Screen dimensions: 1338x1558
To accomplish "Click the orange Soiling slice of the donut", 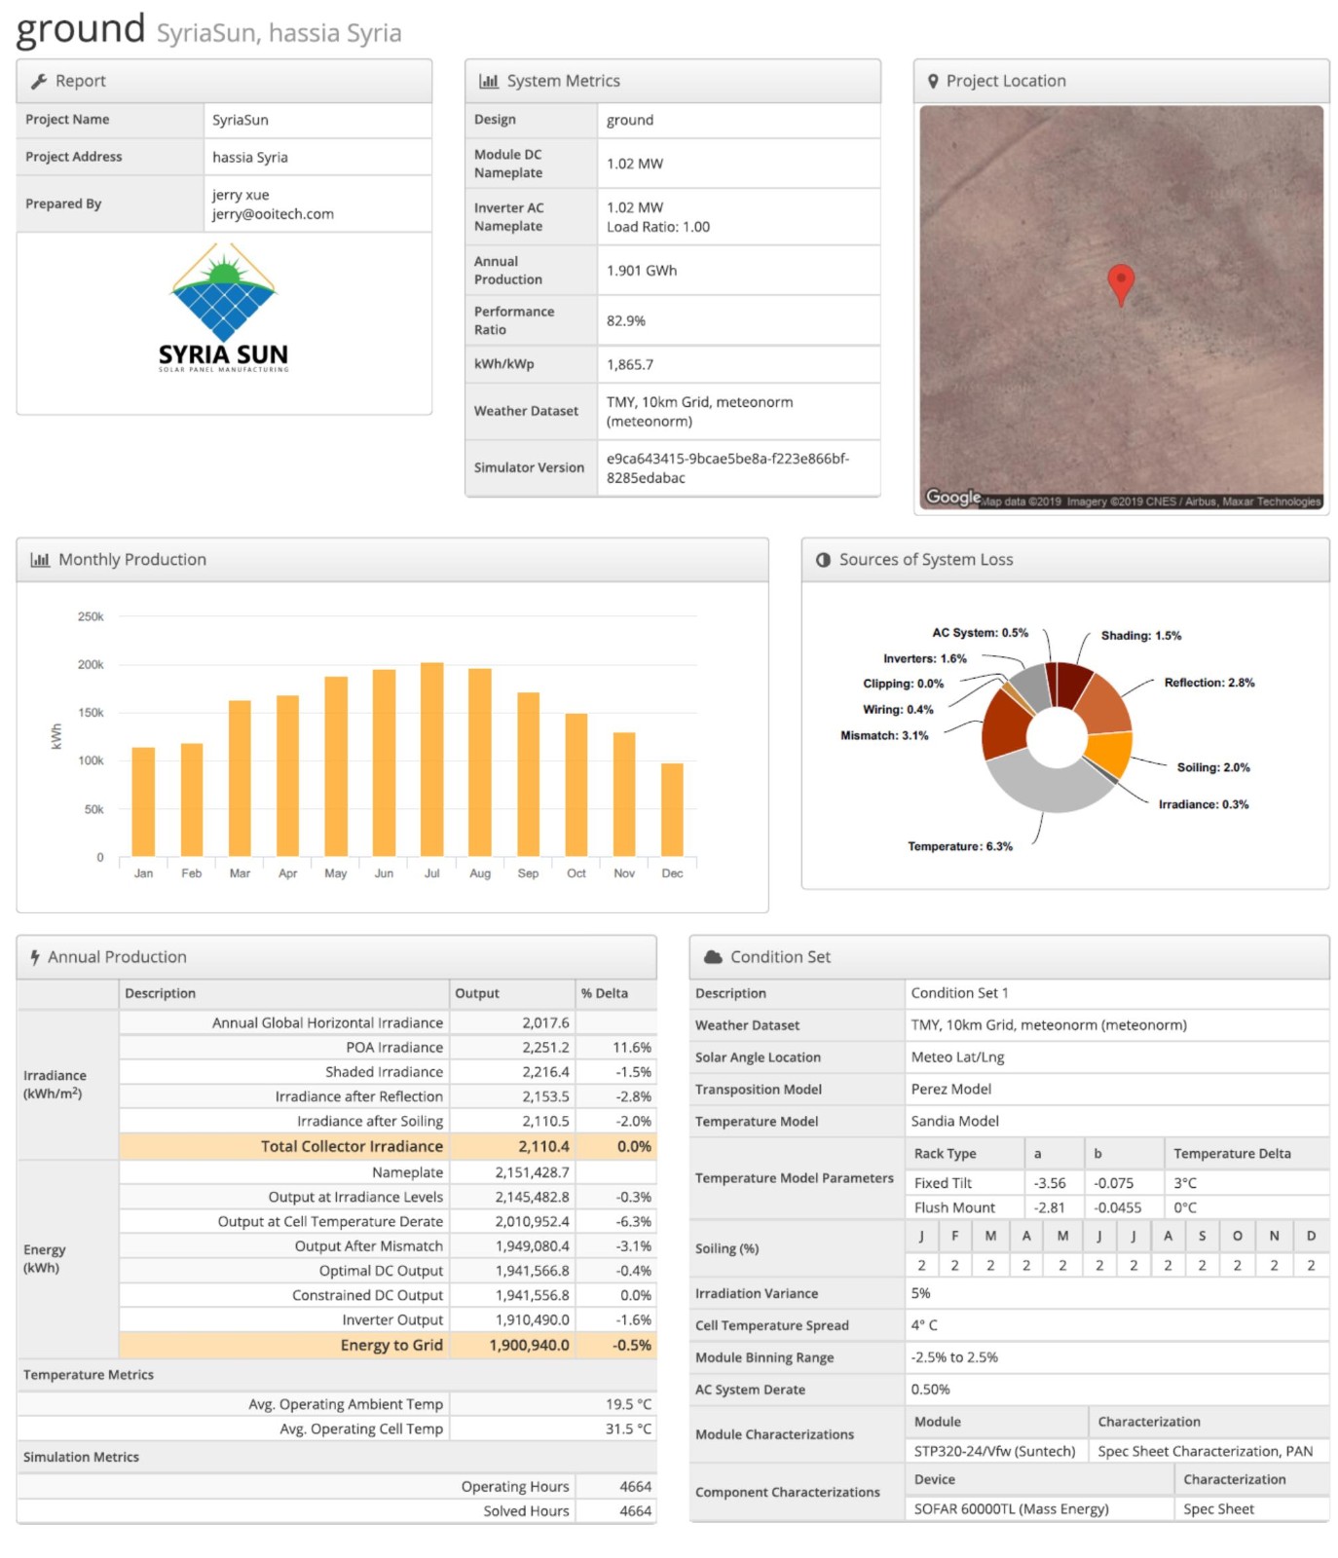I will pos(1110,753).
